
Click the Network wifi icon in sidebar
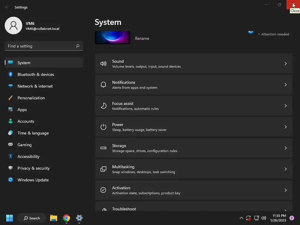11,86
